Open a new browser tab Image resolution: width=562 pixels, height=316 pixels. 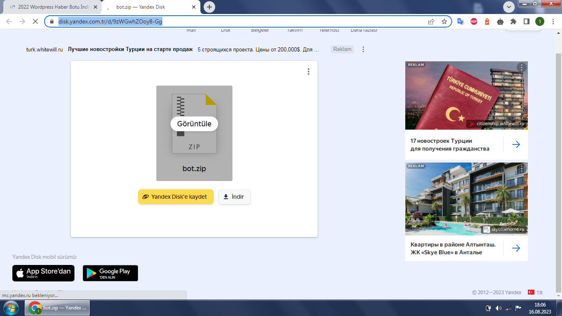point(210,7)
